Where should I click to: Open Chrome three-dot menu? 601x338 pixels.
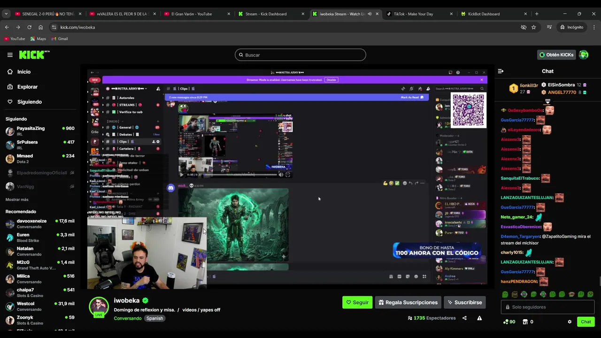coord(594,27)
